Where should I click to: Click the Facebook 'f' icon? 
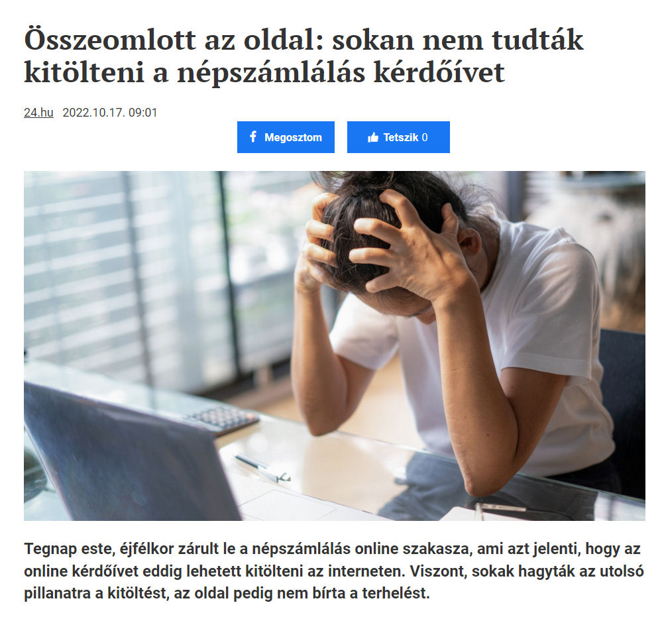pos(253,137)
